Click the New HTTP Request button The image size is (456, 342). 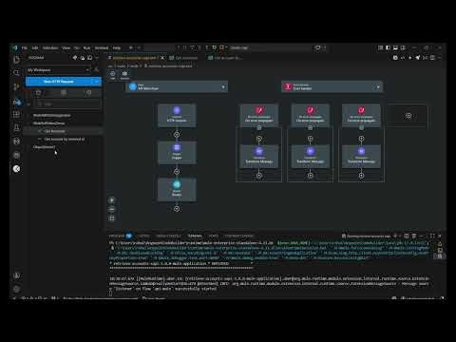coord(60,82)
